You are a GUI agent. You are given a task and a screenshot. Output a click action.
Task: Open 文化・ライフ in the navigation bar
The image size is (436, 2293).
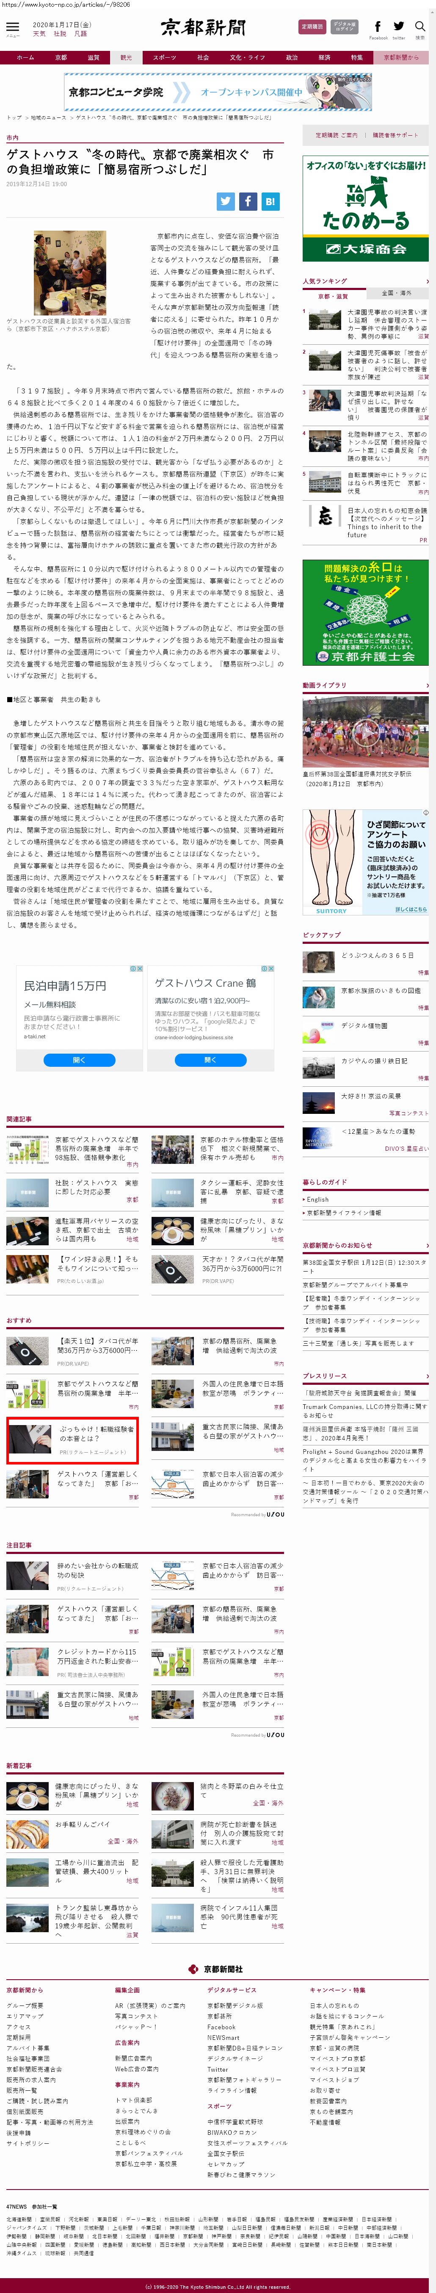(247, 57)
